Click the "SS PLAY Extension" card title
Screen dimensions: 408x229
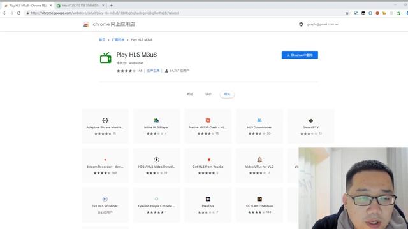pyautogui.click(x=259, y=206)
